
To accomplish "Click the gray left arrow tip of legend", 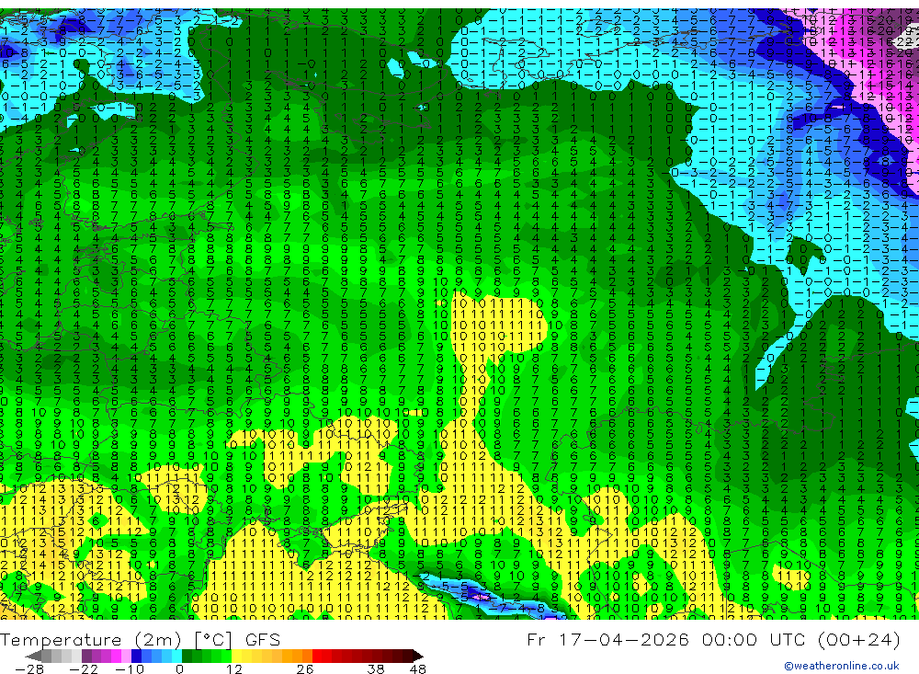I will 34,657.
